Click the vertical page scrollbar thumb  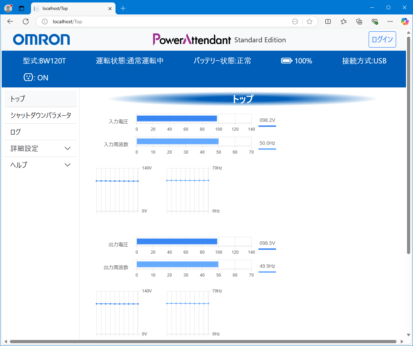click(408, 145)
